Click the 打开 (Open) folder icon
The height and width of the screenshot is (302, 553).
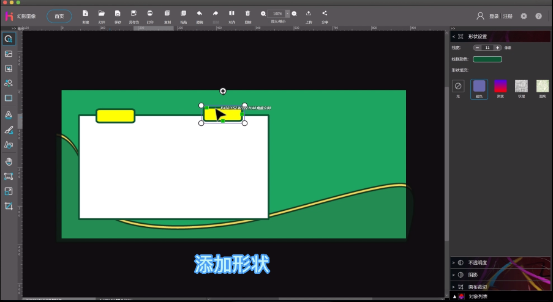click(x=102, y=13)
